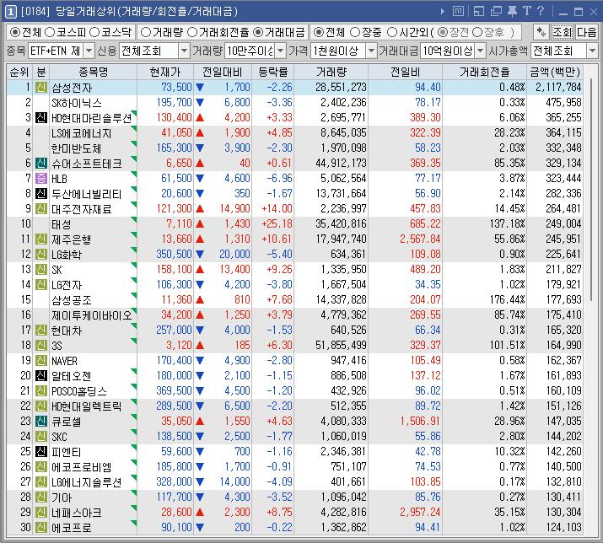
Task: Click down arrow indicator on SK하이닉스 row
Action: (200, 102)
